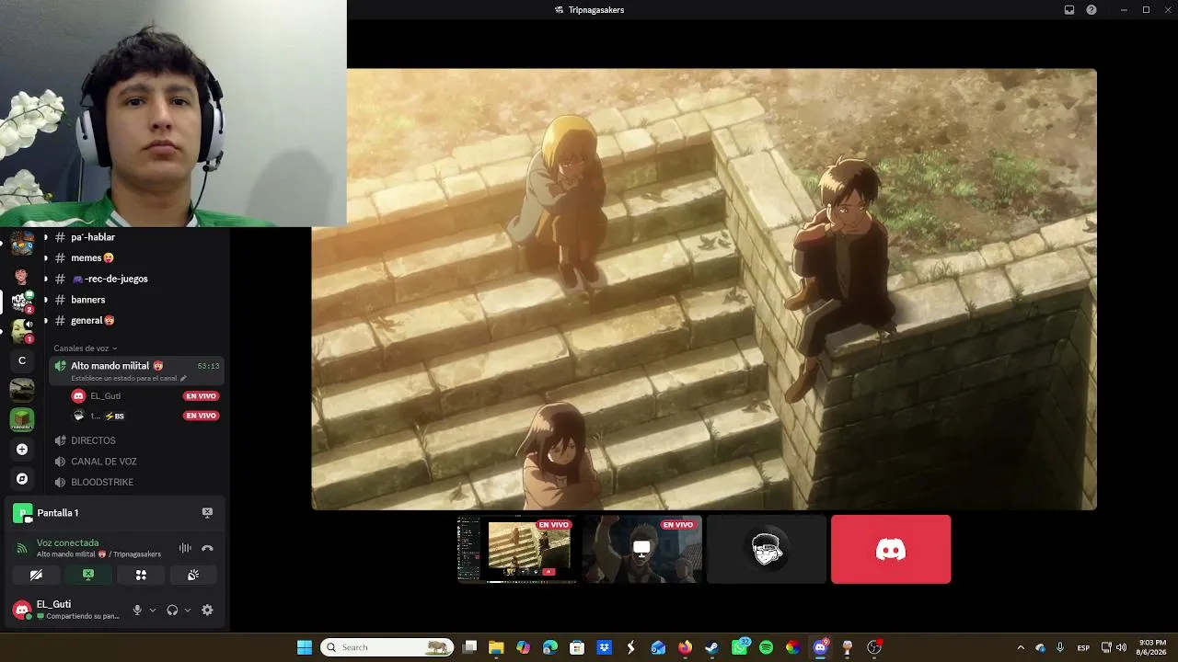This screenshot has height=662, width=1178.
Task: Open the Windows Start menu
Action: pyautogui.click(x=305, y=647)
